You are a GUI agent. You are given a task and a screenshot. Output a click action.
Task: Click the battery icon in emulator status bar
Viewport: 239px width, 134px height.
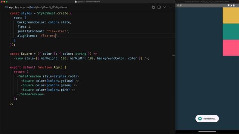(234, 6)
